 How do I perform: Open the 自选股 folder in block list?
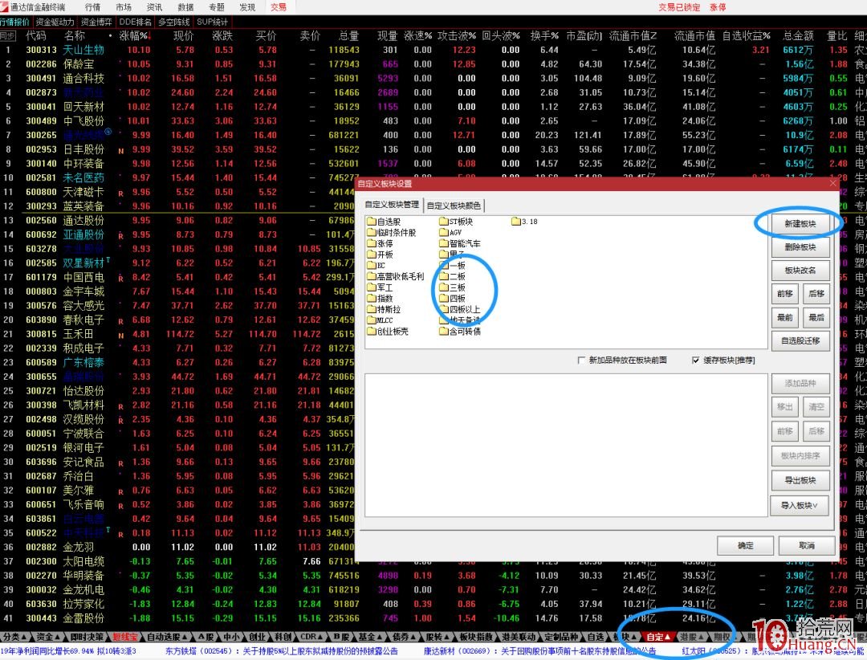coord(388,222)
